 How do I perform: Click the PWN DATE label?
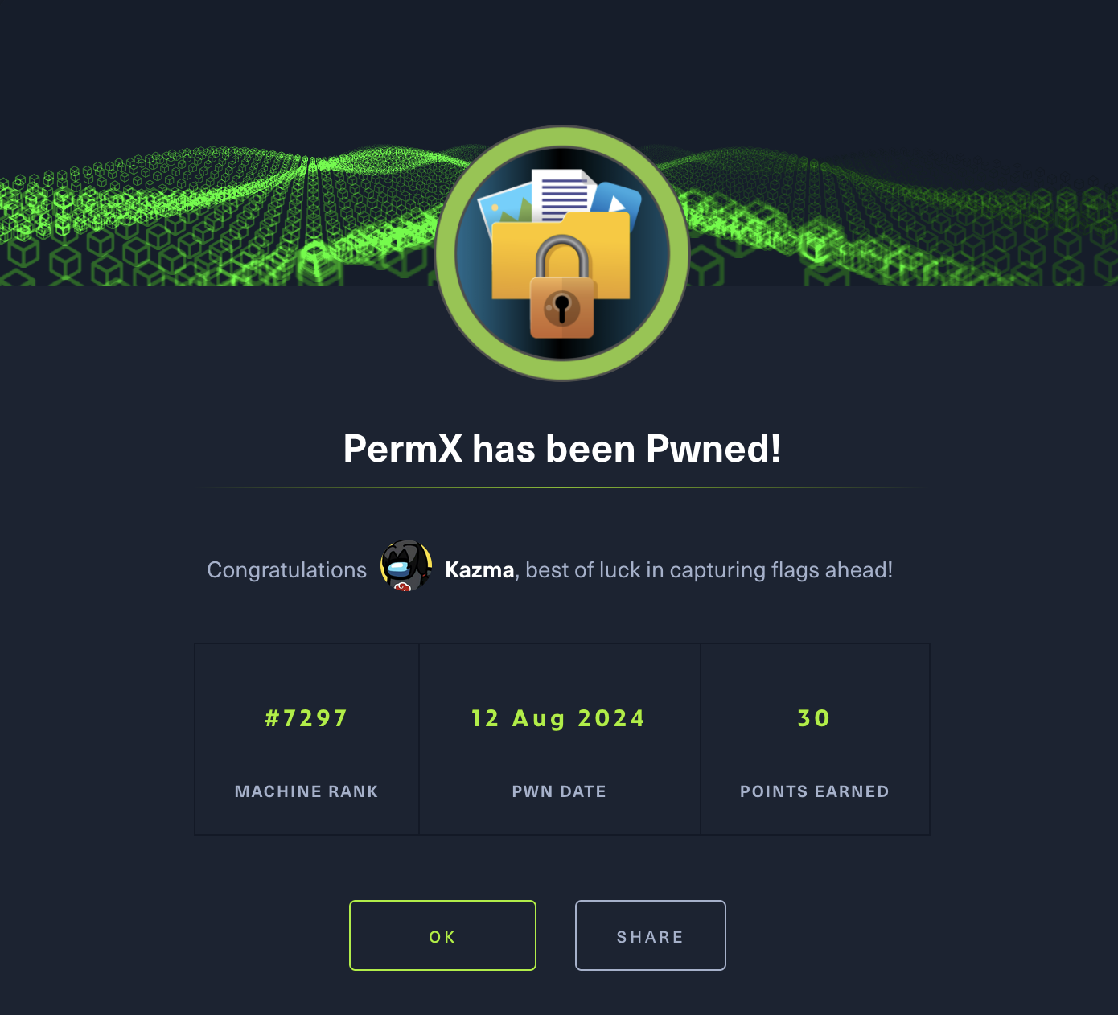[x=559, y=791]
